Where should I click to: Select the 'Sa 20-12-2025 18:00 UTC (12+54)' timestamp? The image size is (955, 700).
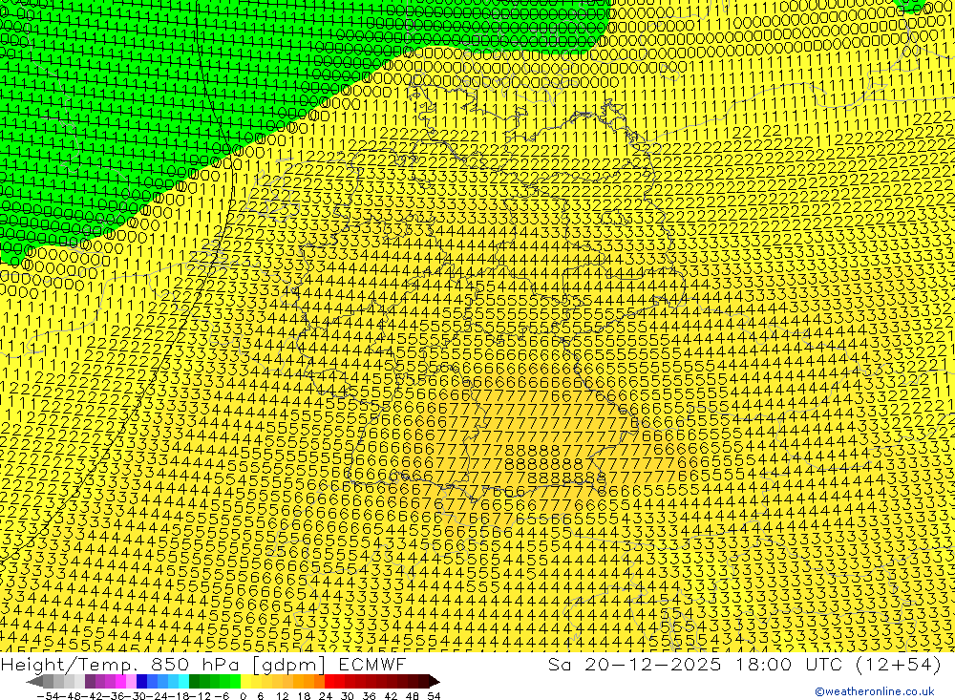(x=744, y=664)
